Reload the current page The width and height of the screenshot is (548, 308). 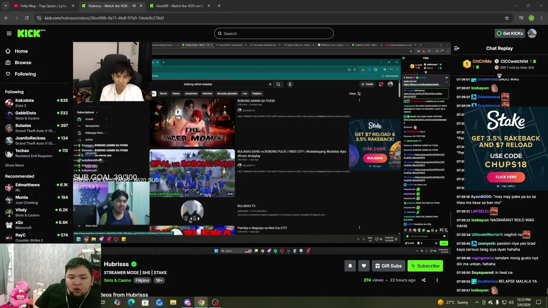27,18
